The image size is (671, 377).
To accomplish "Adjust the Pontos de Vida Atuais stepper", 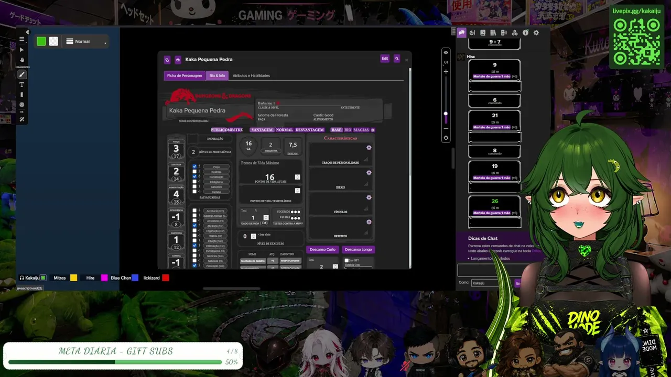I will [x=297, y=177].
